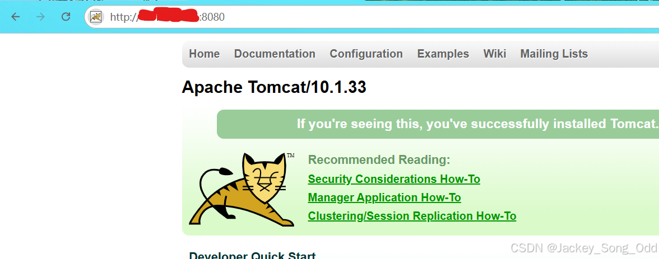The height and width of the screenshot is (259, 659).
Task: Open Clustering/Session Replication How-To link
Action: [x=412, y=216]
